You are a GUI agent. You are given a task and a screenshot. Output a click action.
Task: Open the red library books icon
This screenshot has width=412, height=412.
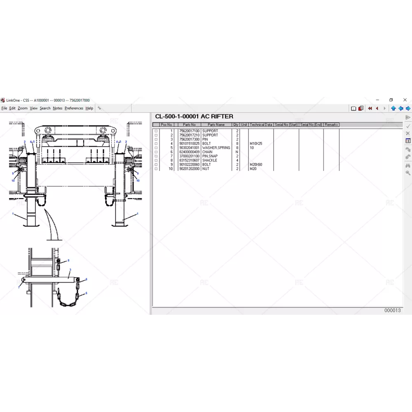point(361,108)
